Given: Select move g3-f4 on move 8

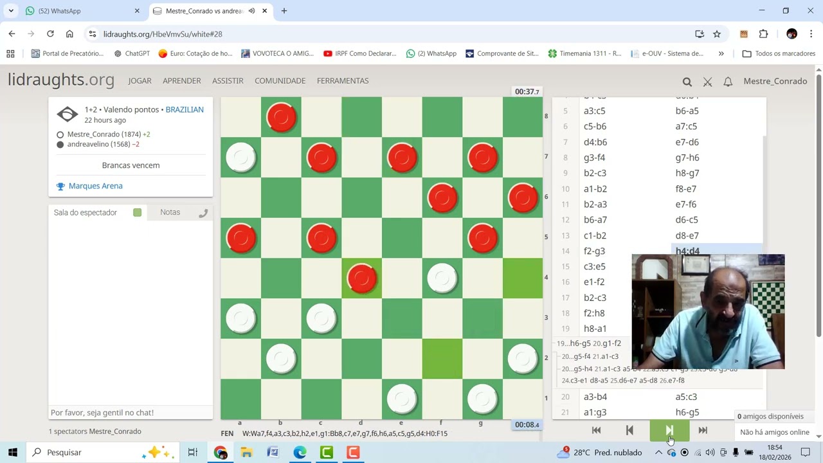Looking at the screenshot, I should [x=595, y=158].
